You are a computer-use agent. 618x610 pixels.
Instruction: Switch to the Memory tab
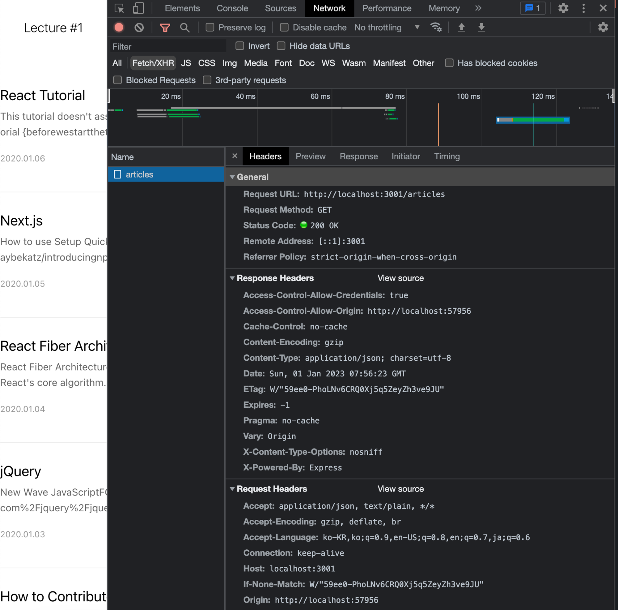point(444,8)
